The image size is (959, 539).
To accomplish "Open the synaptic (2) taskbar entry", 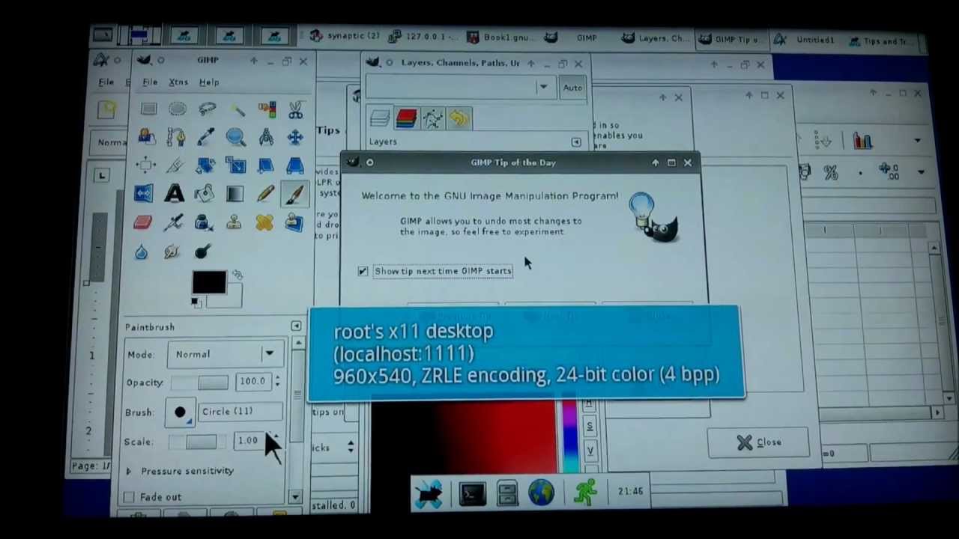I will (x=345, y=36).
